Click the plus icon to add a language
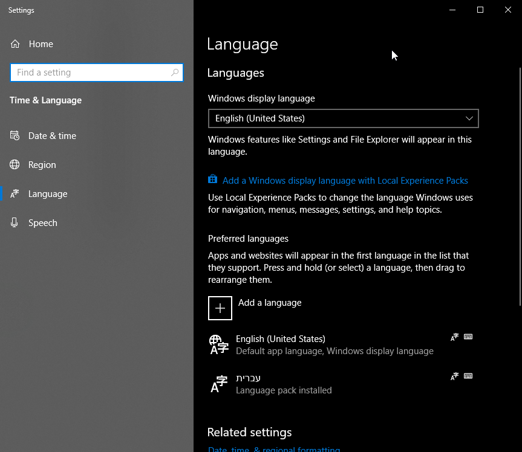 point(220,308)
